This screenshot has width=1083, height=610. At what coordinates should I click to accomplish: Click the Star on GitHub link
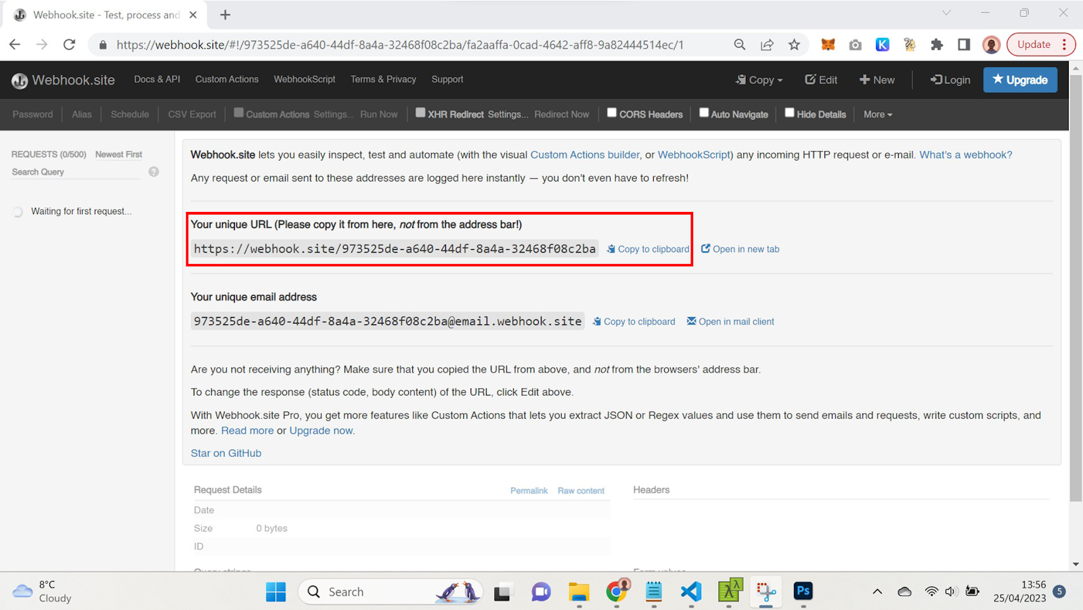226,453
